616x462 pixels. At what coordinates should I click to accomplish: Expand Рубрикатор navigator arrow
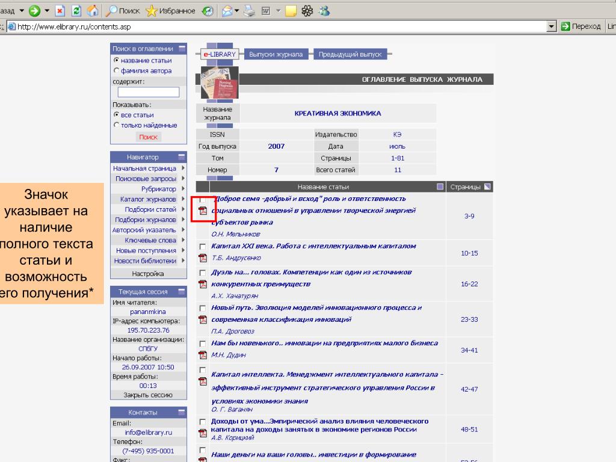tap(183, 188)
